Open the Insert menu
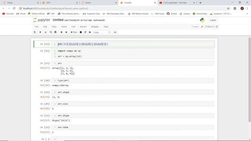 (x=64, y=27)
